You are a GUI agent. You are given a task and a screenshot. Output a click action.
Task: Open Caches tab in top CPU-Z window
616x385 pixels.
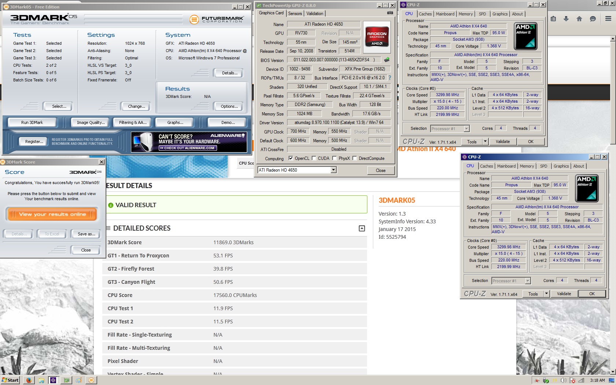[425, 14]
